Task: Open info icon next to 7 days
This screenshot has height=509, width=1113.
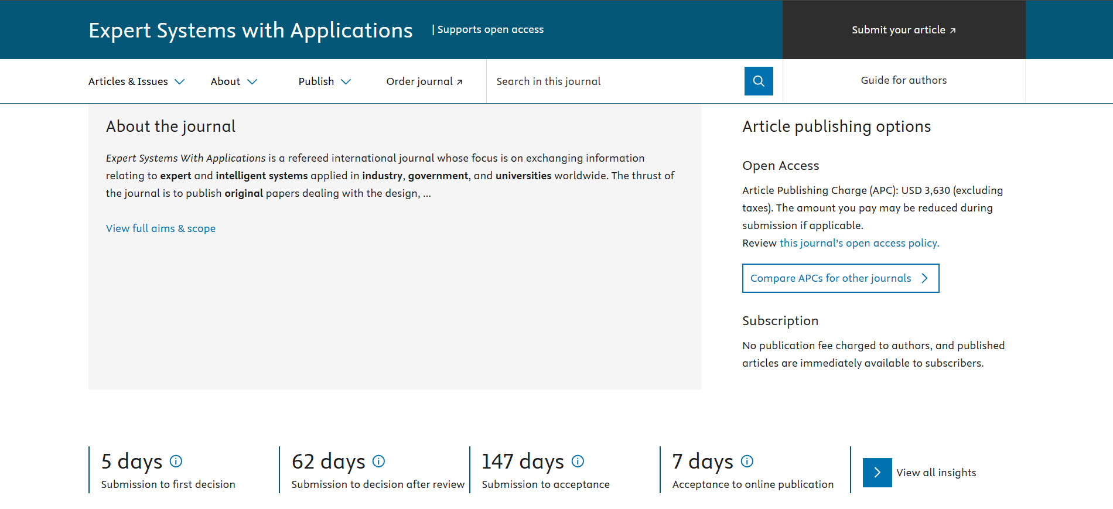Action: point(747,461)
